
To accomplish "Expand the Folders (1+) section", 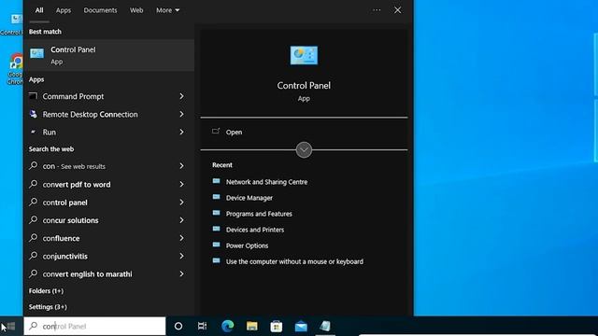I will coord(46,291).
